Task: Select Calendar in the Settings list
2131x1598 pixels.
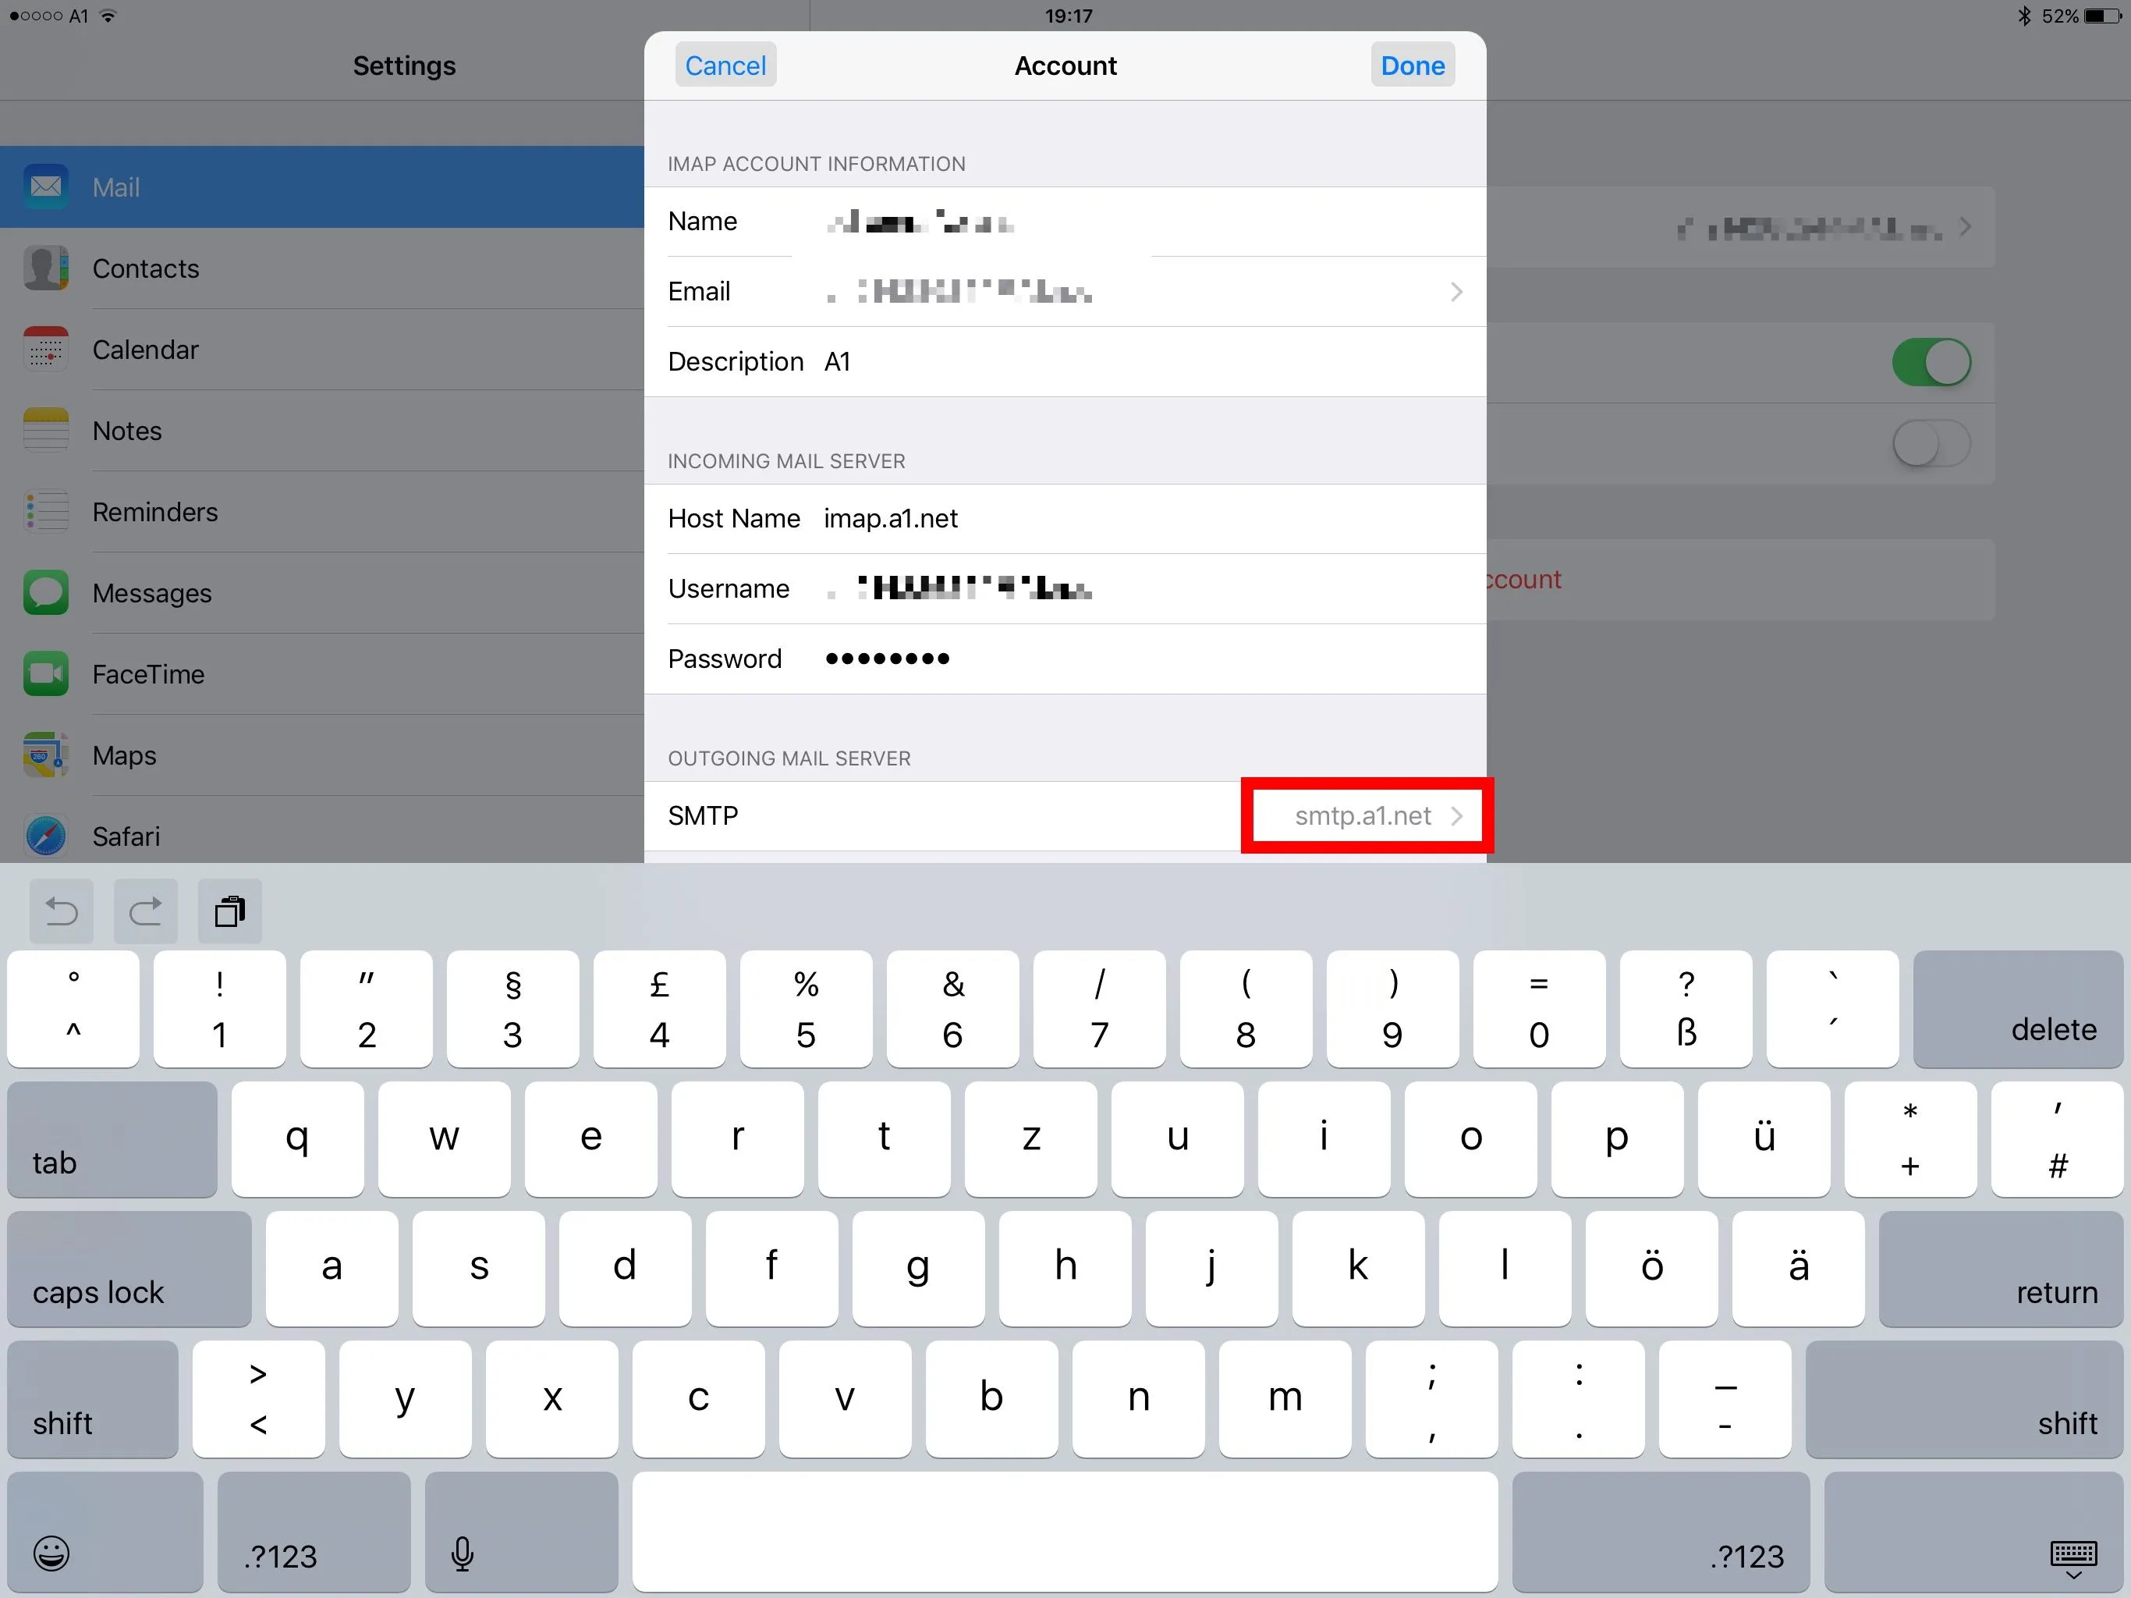Action: (x=145, y=349)
